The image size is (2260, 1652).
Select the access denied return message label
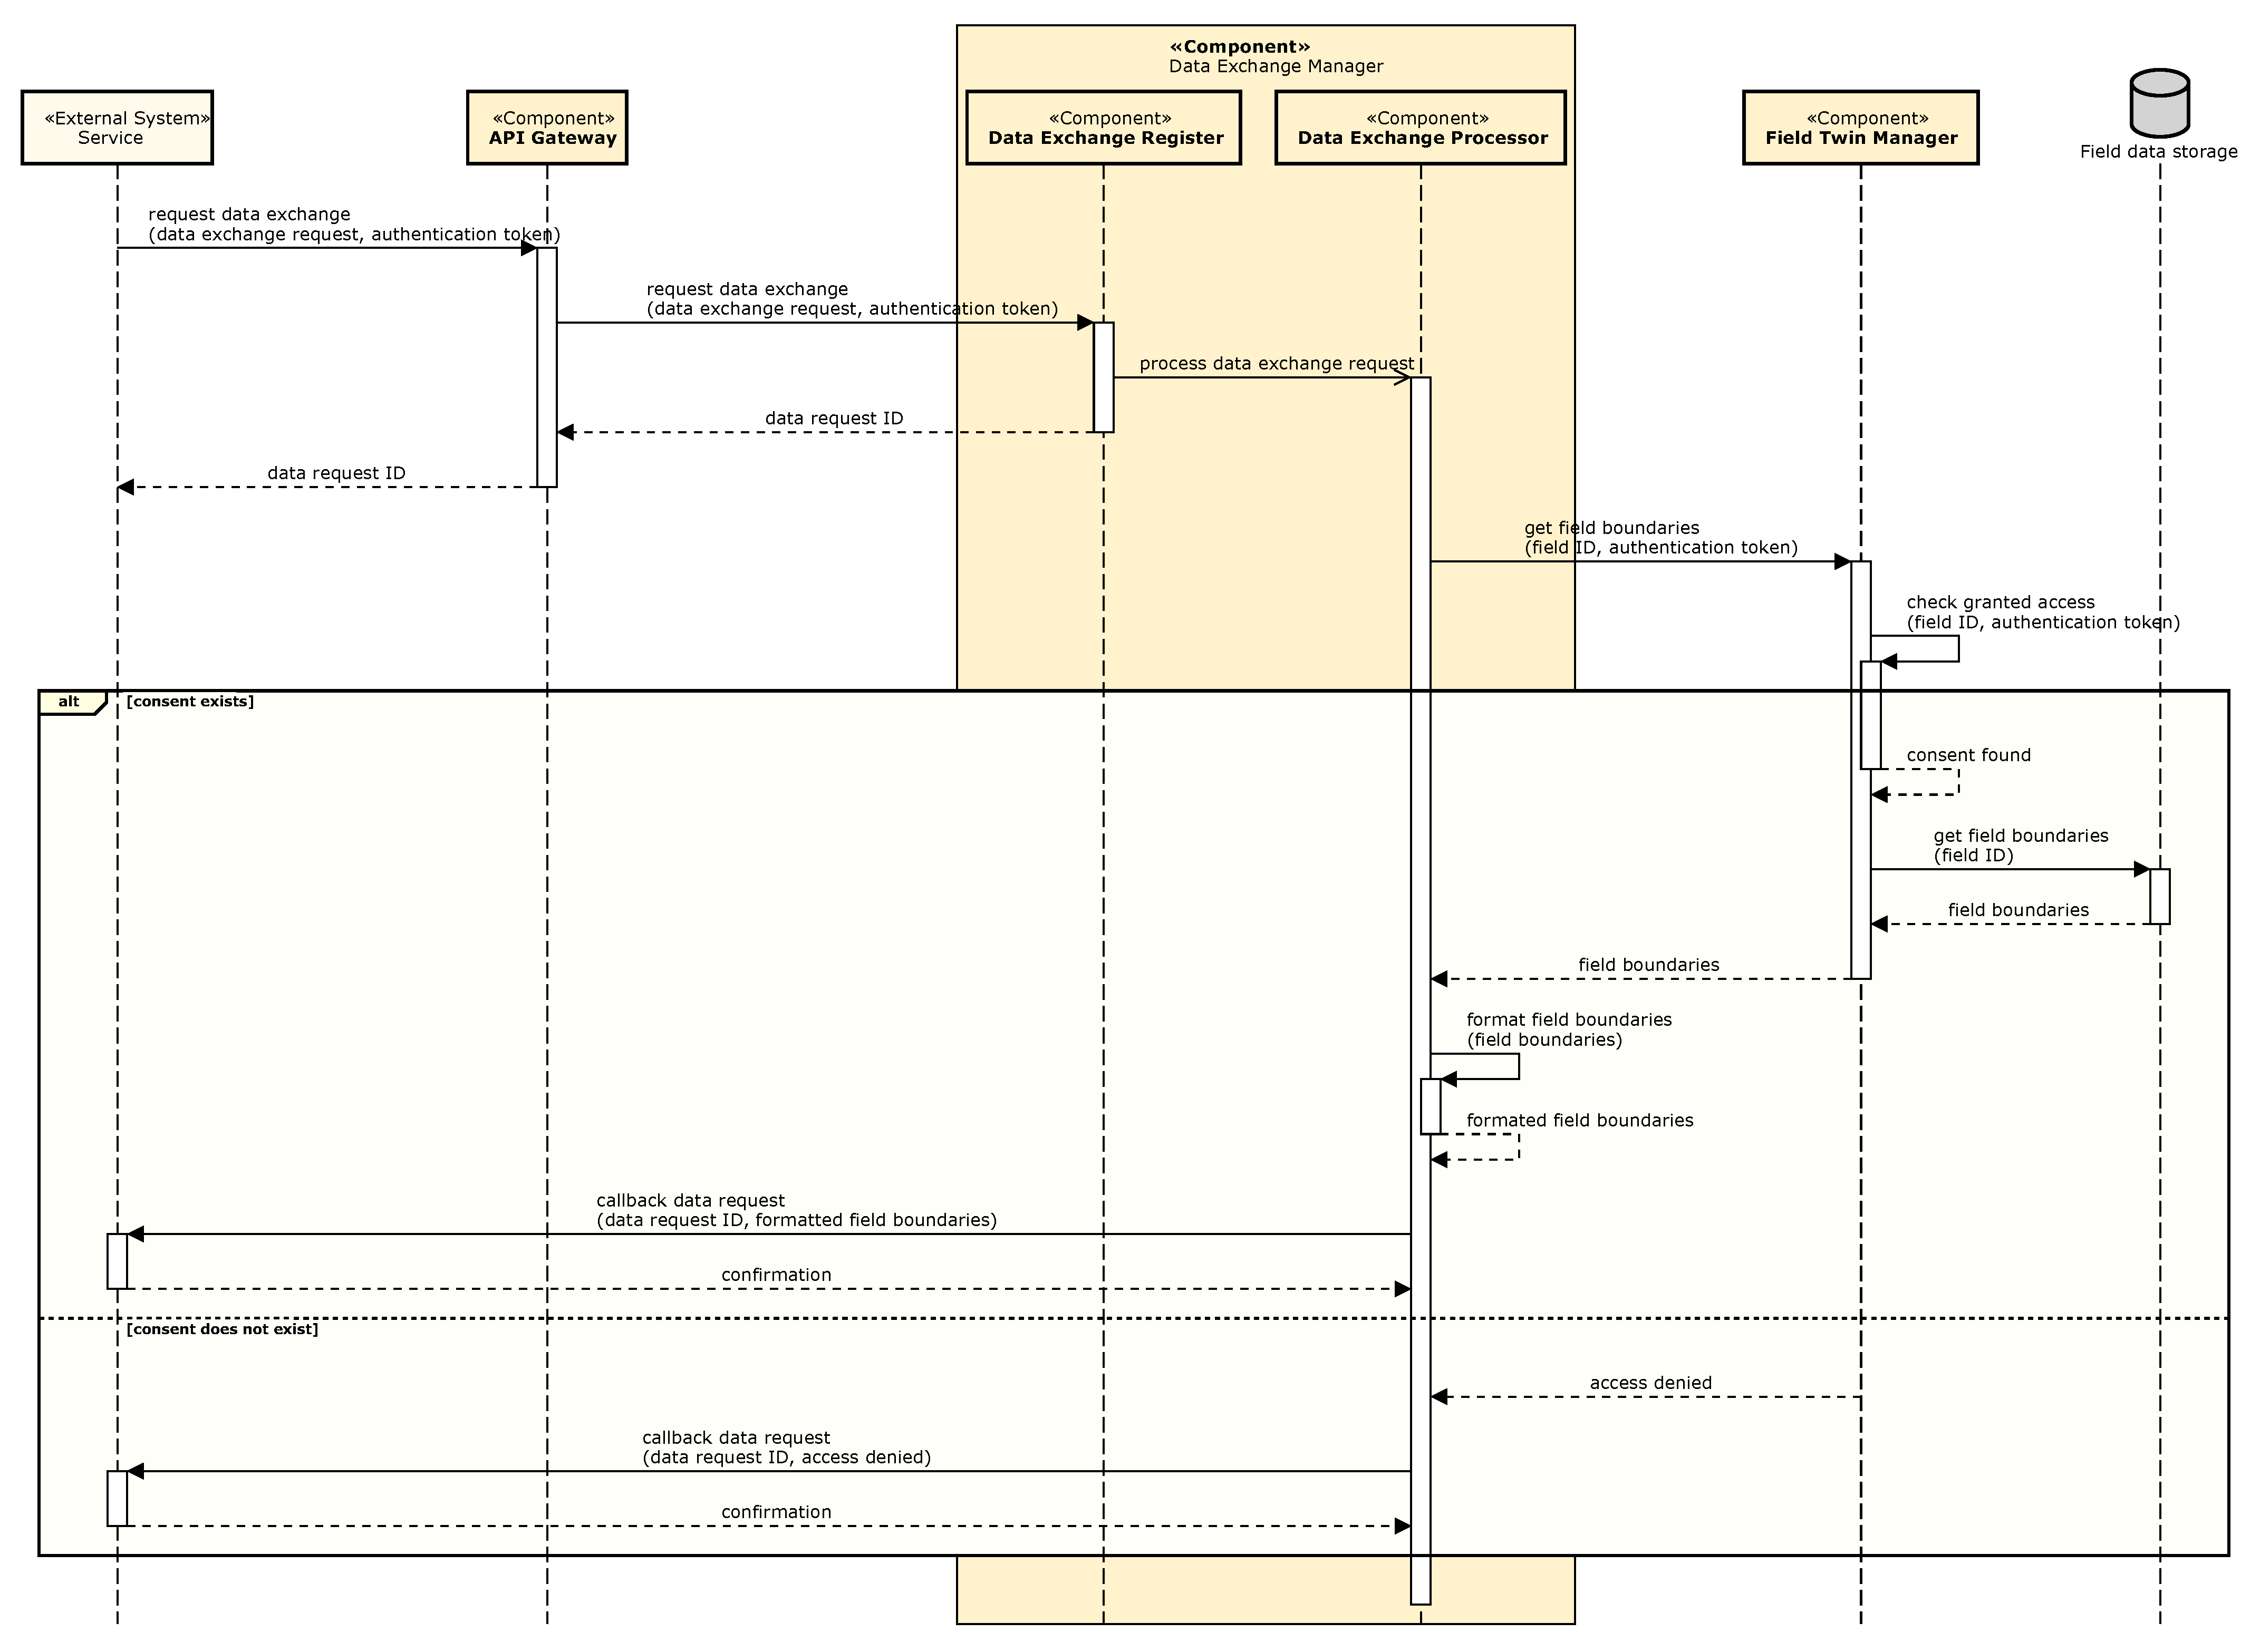(x=1650, y=1384)
